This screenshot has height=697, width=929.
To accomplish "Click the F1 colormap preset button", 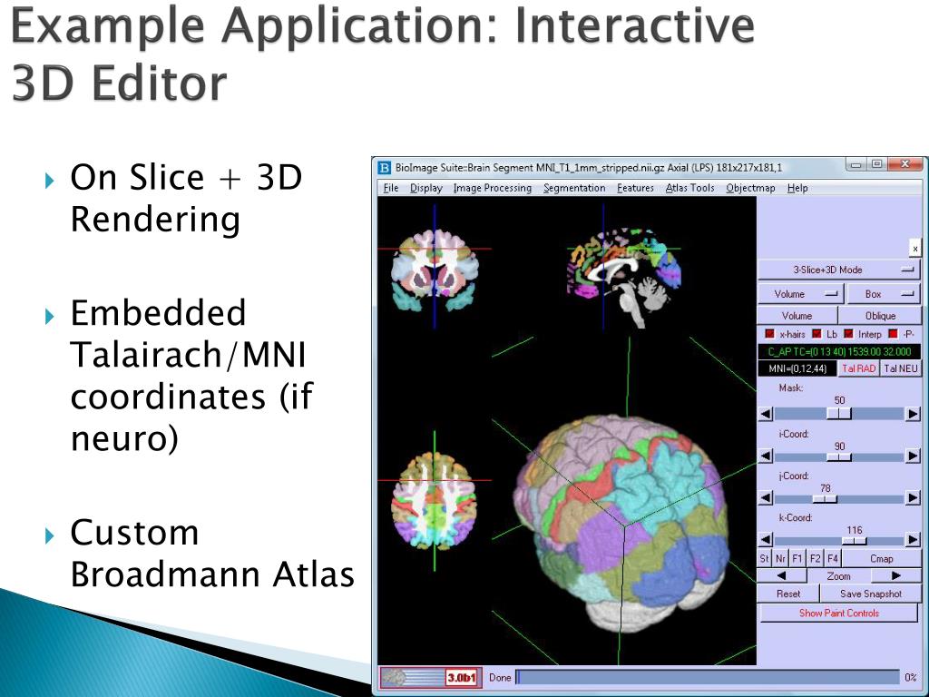I will (x=797, y=558).
